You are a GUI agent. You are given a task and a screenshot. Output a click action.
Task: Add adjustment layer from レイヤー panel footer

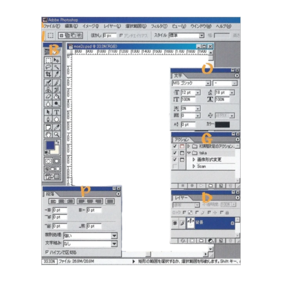pos(210,241)
